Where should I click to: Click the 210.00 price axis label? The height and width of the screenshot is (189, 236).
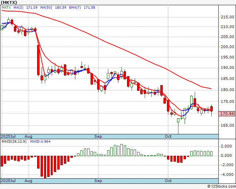point(227,27)
